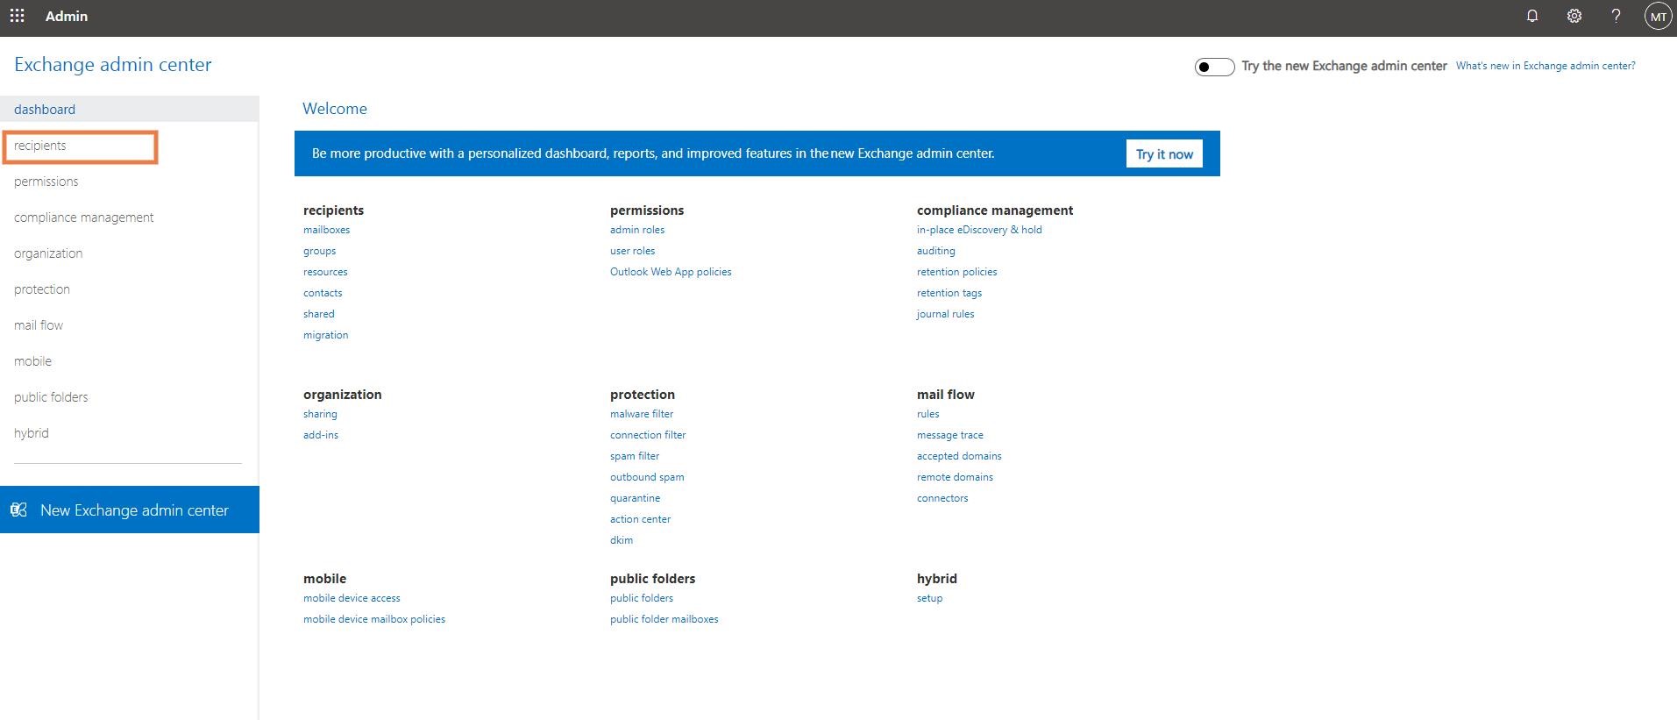Open the retention policies link
Screen dimensions: 1677x720
[x=957, y=272]
